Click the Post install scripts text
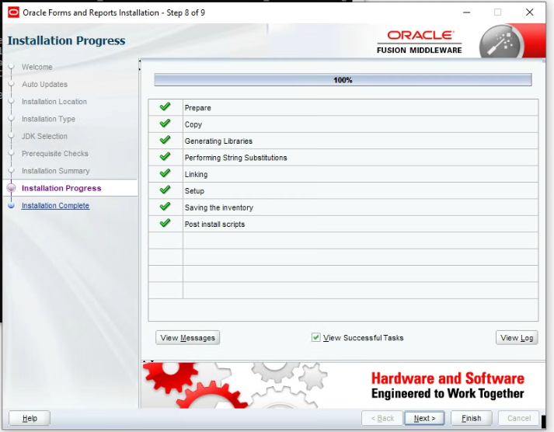The image size is (554, 432). 214,224
